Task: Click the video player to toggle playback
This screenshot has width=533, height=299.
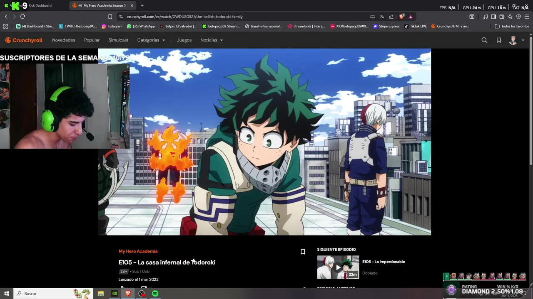Action: (x=264, y=142)
